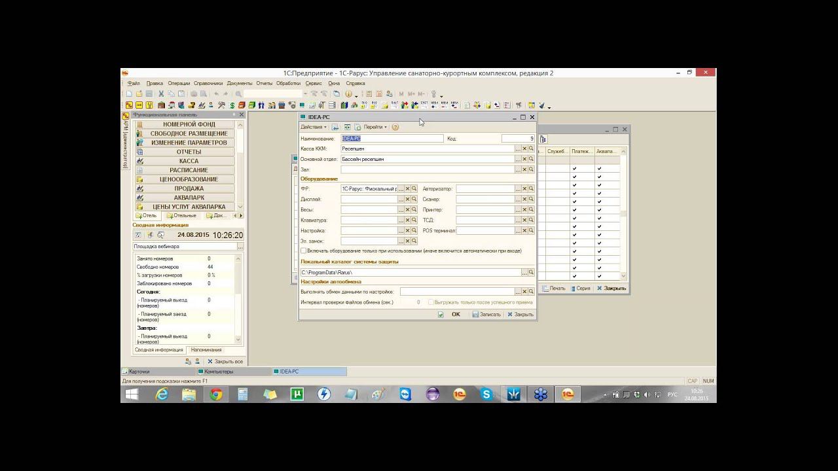Click the new document toolbar icon
This screenshot has width=838, height=471.
[x=129, y=94]
